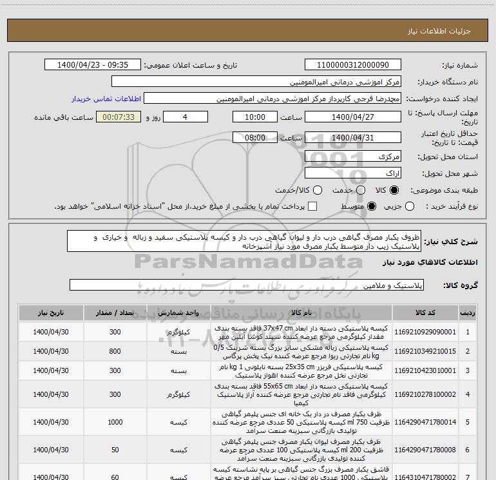Select the کالا radio button
This screenshot has height=480, width=496.
394,190
